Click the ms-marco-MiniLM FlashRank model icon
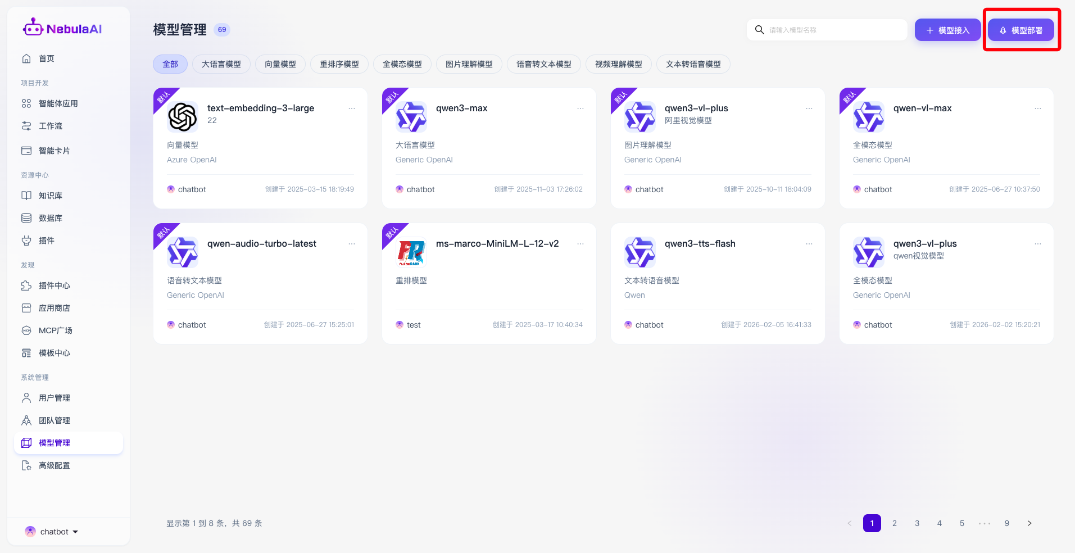Image resolution: width=1075 pixels, height=553 pixels. click(x=411, y=252)
